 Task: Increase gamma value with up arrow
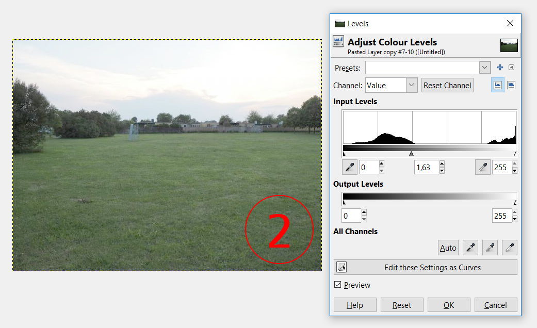click(442, 163)
